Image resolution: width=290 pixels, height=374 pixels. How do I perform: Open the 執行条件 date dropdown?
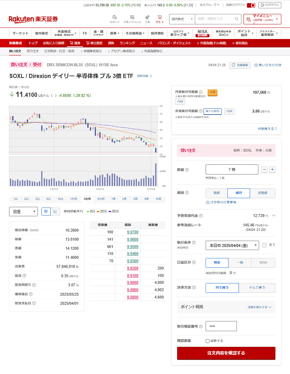[x=232, y=245]
